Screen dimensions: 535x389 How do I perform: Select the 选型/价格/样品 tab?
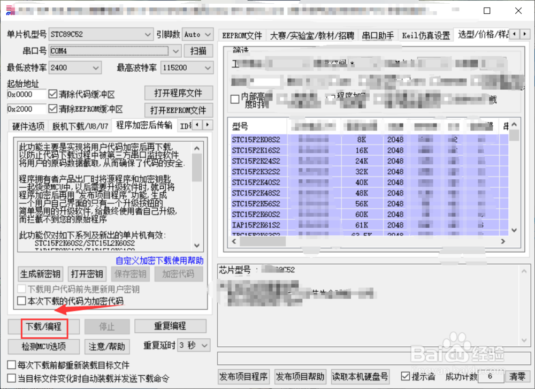coord(482,34)
